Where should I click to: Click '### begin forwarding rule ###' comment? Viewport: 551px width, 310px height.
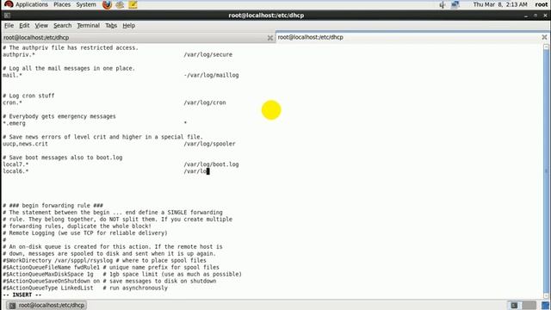point(53,205)
